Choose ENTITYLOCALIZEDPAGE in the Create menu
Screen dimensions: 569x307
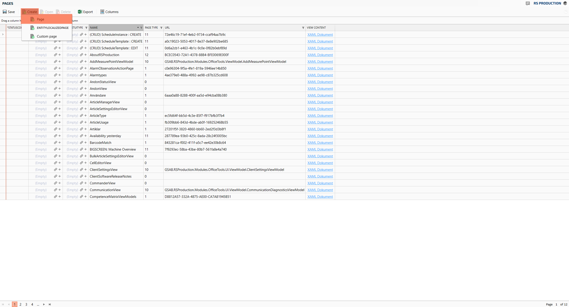tap(52, 28)
